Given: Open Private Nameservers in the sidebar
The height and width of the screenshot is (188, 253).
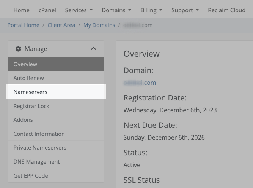Looking at the screenshot, I should pyautogui.click(x=56, y=148).
